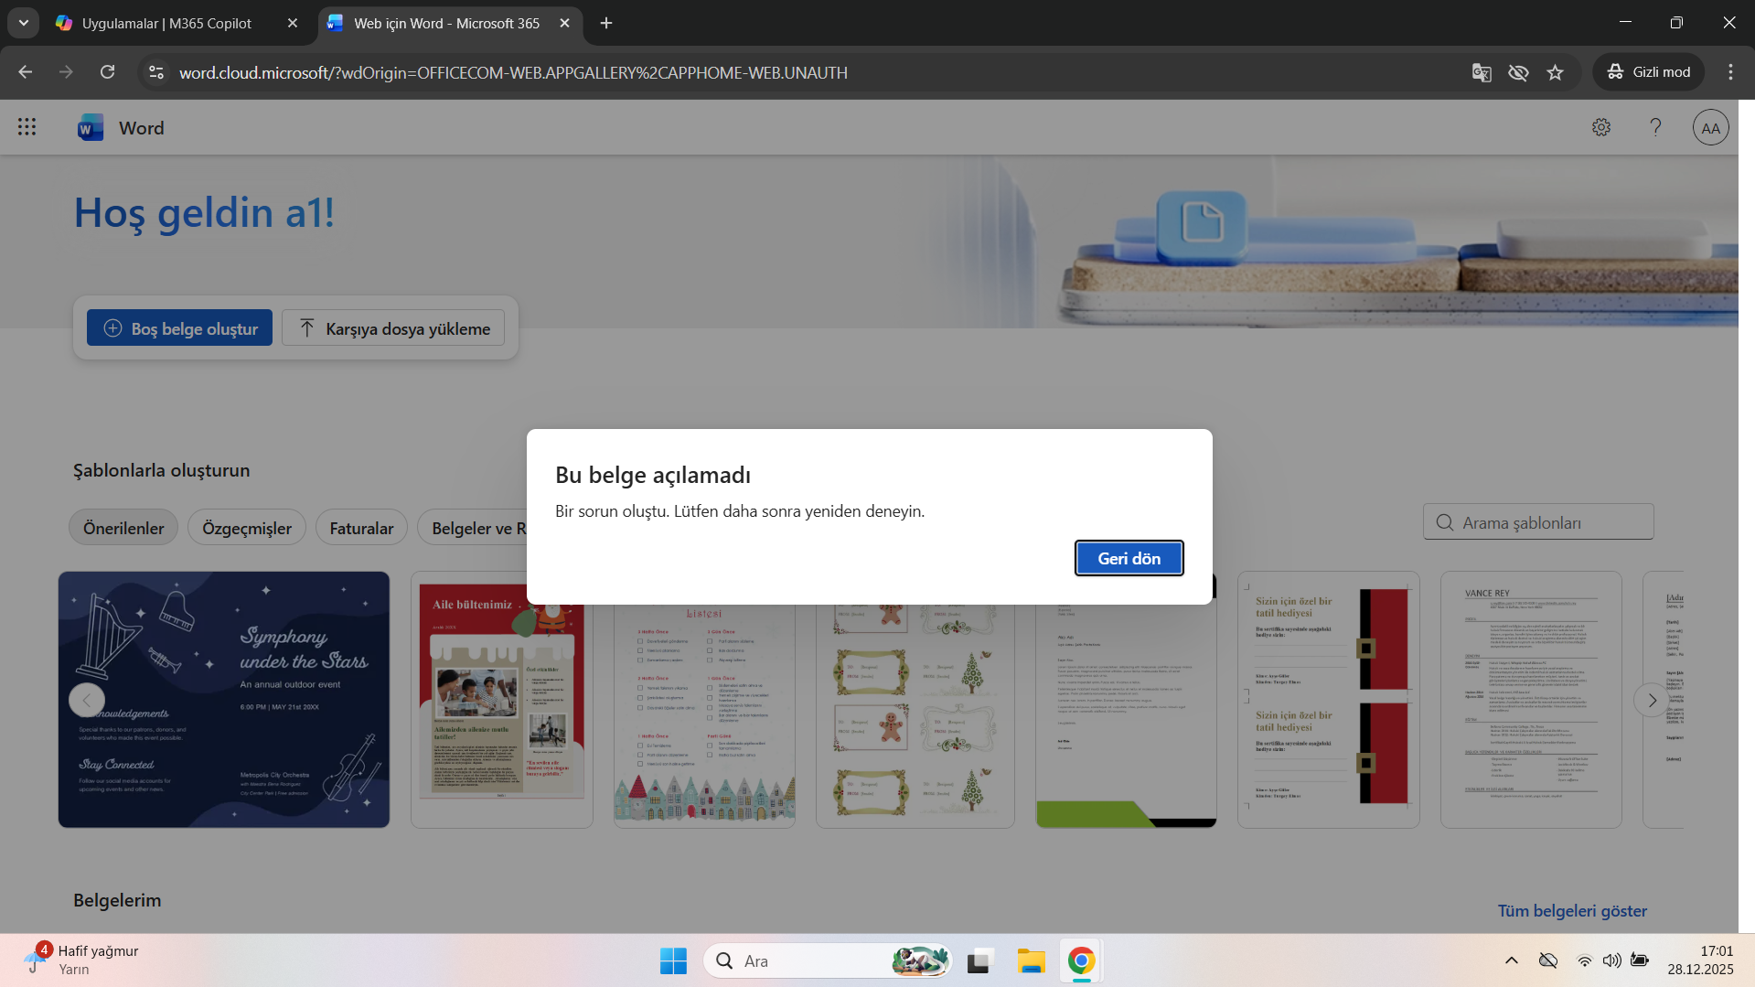Open the gingerbread gift tags template
The width and height of the screenshot is (1755, 987).
pyautogui.click(x=915, y=715)
